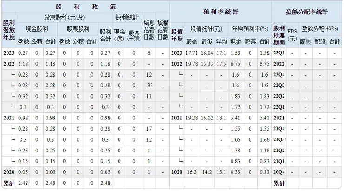Click the 22Q1 period cell
344x191 pixels.
click(279, 107)
